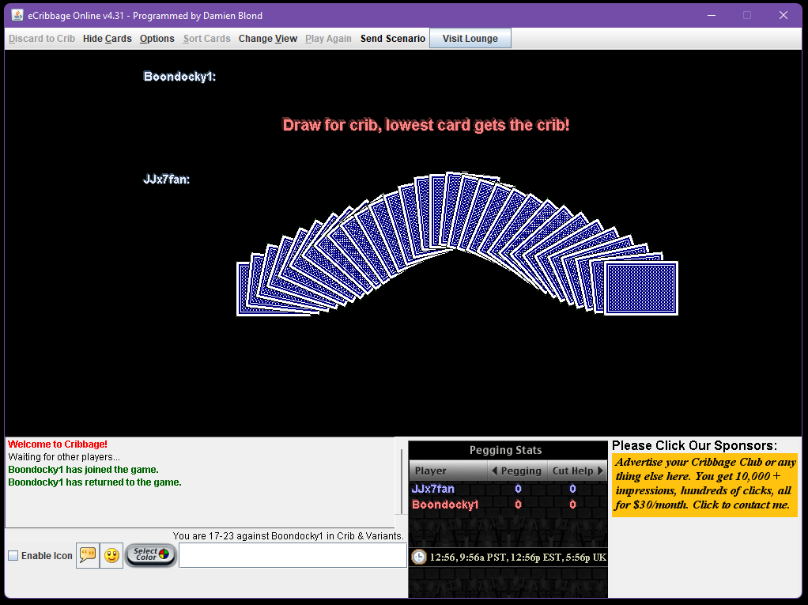Screen dimensions: 808x605
Task: Click the chat message input field
Action: 293,555
